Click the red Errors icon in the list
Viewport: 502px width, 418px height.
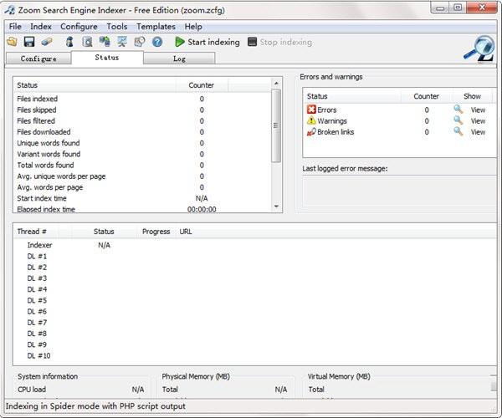(x=311, y=110)
